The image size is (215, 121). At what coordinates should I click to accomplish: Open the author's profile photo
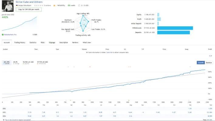pyautogui.click(x=8, y=6)
